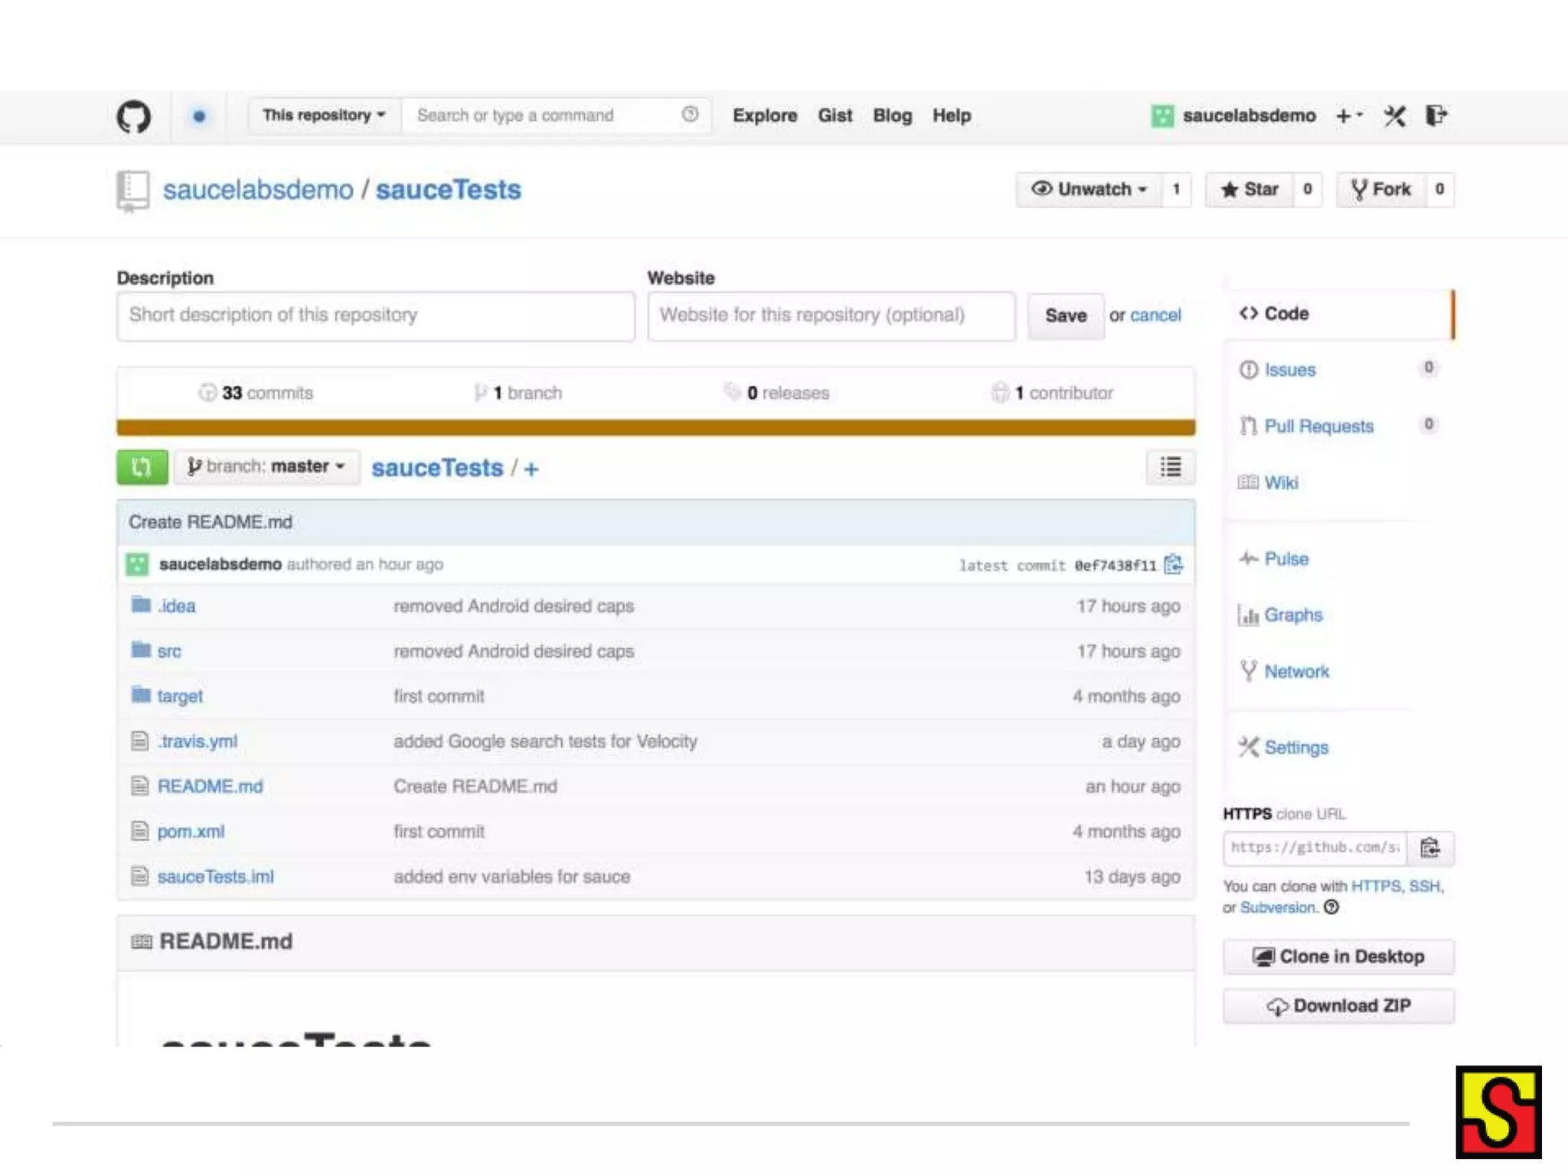
Task: Open the This repository search scope dropdown
Action: tap(324, 116)
